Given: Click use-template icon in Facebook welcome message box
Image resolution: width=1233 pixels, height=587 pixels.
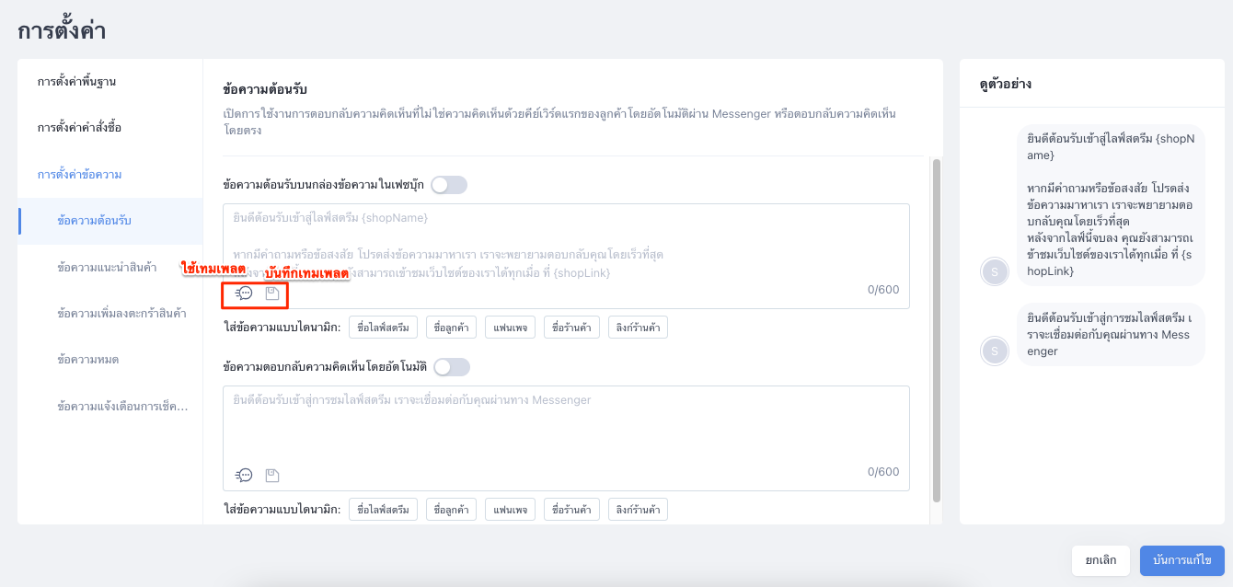Looking at the screenshot, I should click(244, 293).
